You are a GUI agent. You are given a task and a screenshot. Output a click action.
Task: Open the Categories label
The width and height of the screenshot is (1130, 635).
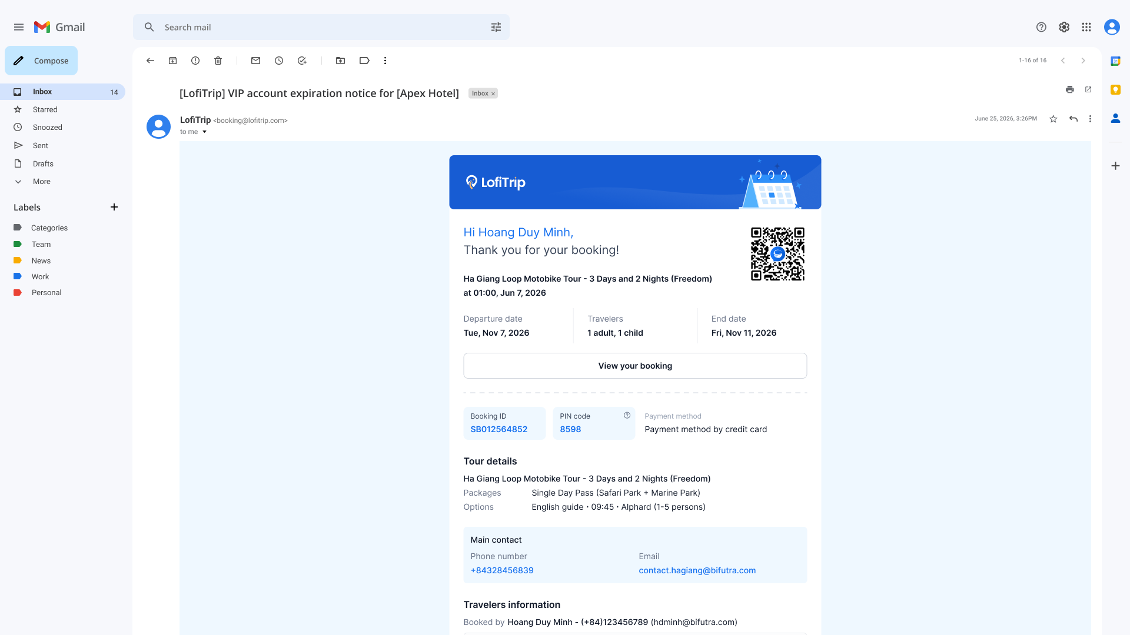(49, 228)
